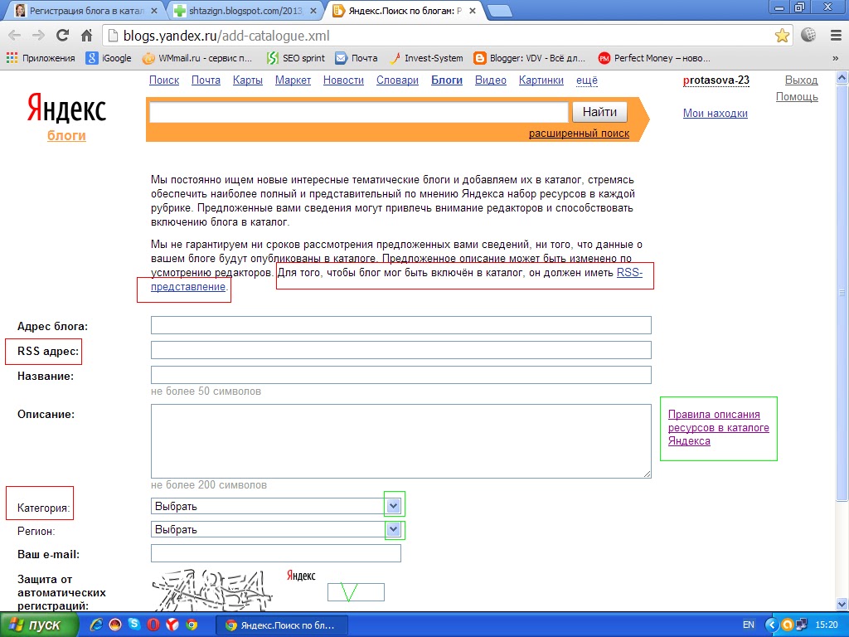The width and height of the screenshot is (849, 637).
Task: Switch input language via EN indicator
Action: click(749, 625)
